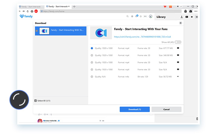The image size is (207, 136).
Task: Open a new browser tab
Action: [x=74, y=6]
